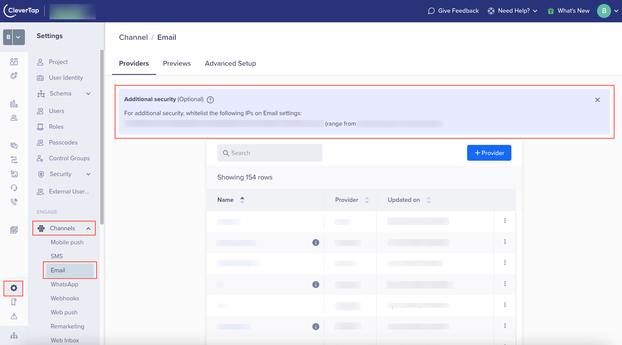Click the Channel breadcrumb link
Image resolution: width=622 pixels, height=345 pixels.
(133, 38)
